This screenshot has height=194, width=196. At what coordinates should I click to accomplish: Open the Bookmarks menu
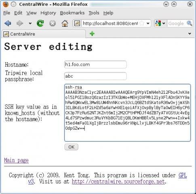click(72, 13)
